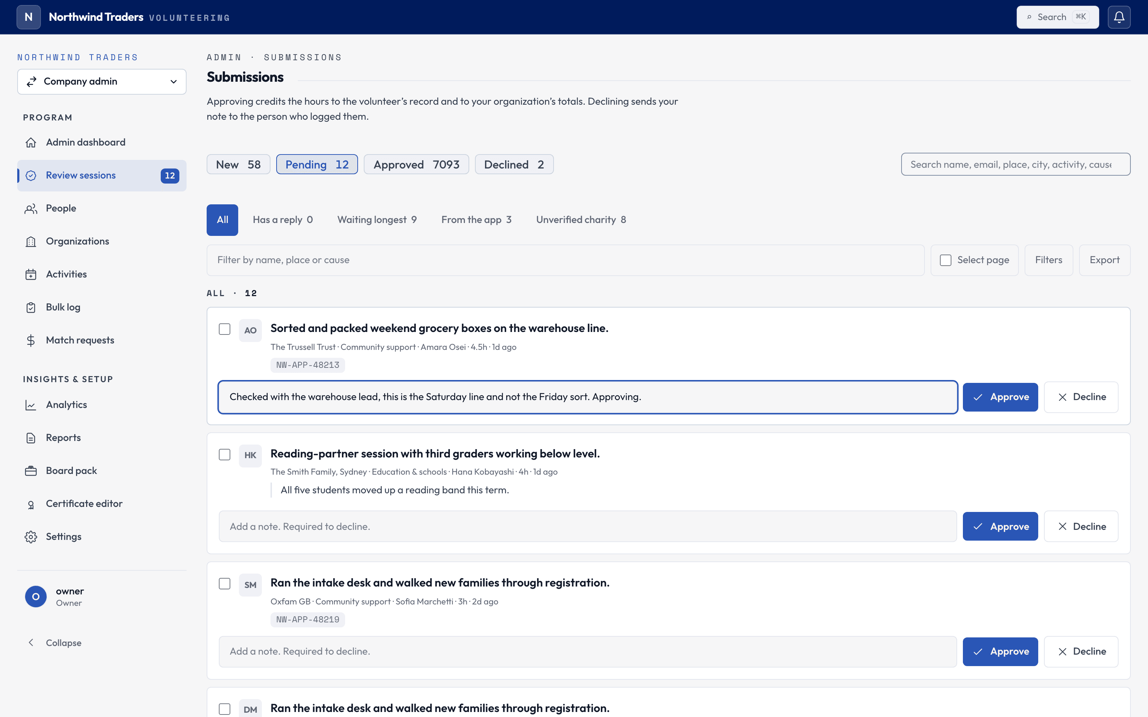The height and width of the screenshot is (717, 1148).
Task: Focus the Filter by name, place or cause field
Action: pos(565,260)
